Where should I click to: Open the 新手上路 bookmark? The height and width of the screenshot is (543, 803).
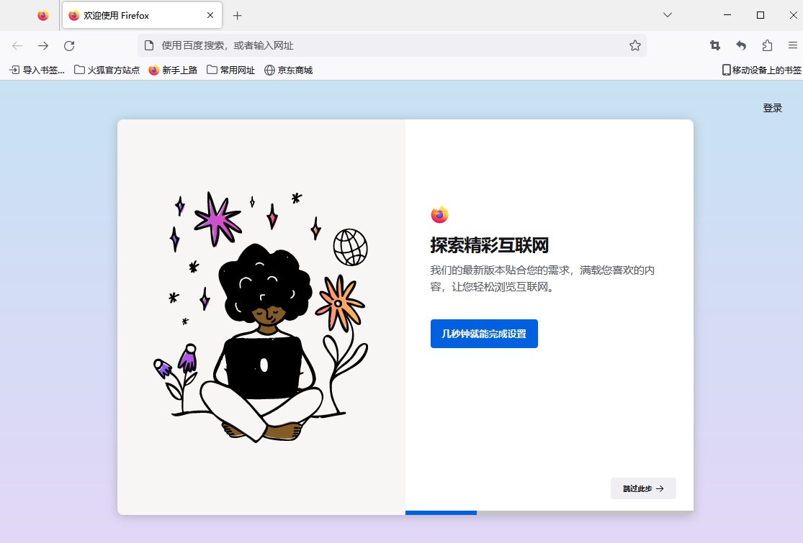coord(173,70)
